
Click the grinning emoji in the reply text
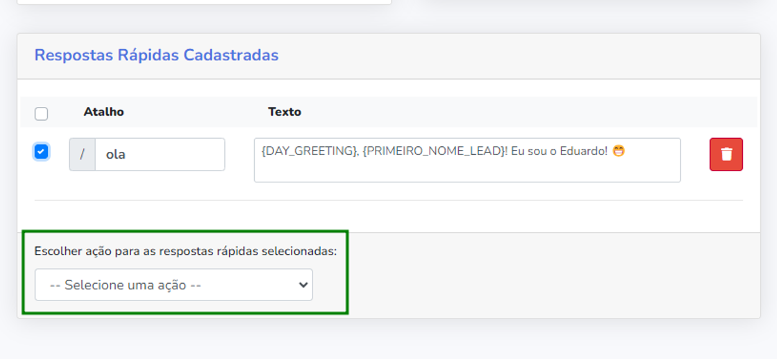pyautogui.click(x=618, y=151)
